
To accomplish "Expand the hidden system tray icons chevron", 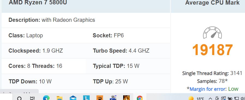I will click(x=210, y=99).
